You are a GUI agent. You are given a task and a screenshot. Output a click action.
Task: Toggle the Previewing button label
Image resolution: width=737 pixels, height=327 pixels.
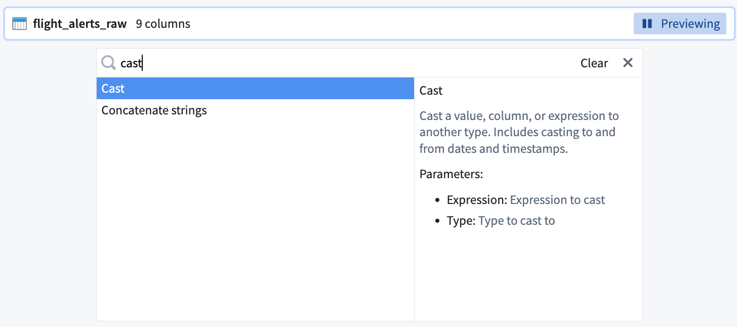pos(690,24)
